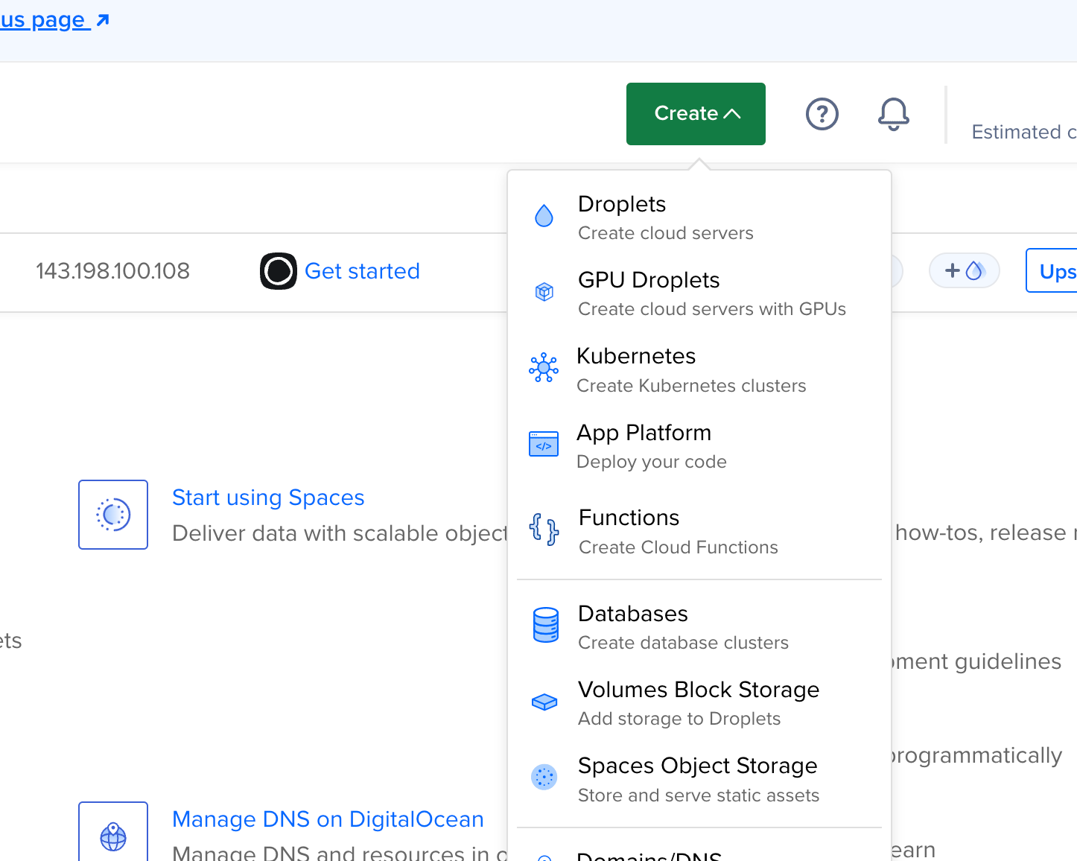Click the add Droplet plus pill

[965, 270]
